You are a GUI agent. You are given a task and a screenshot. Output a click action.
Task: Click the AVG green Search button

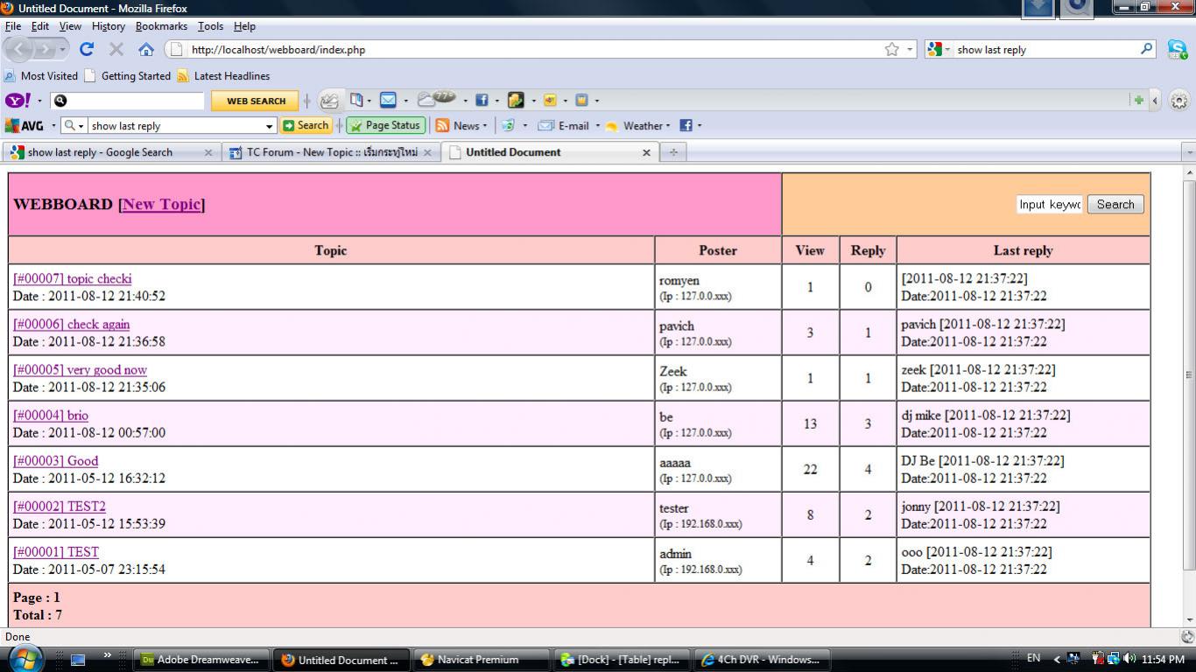pyautogui.click(x=306, y=125)
